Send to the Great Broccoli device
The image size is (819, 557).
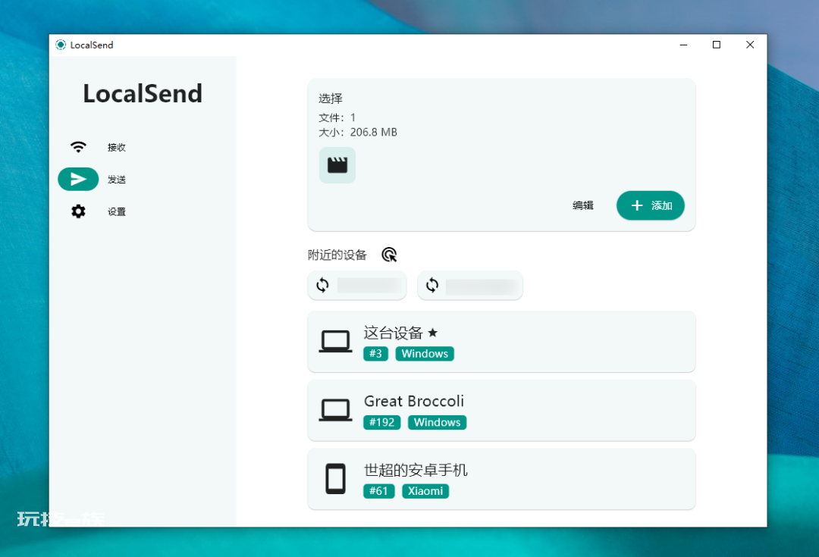(x=501, y=410)
